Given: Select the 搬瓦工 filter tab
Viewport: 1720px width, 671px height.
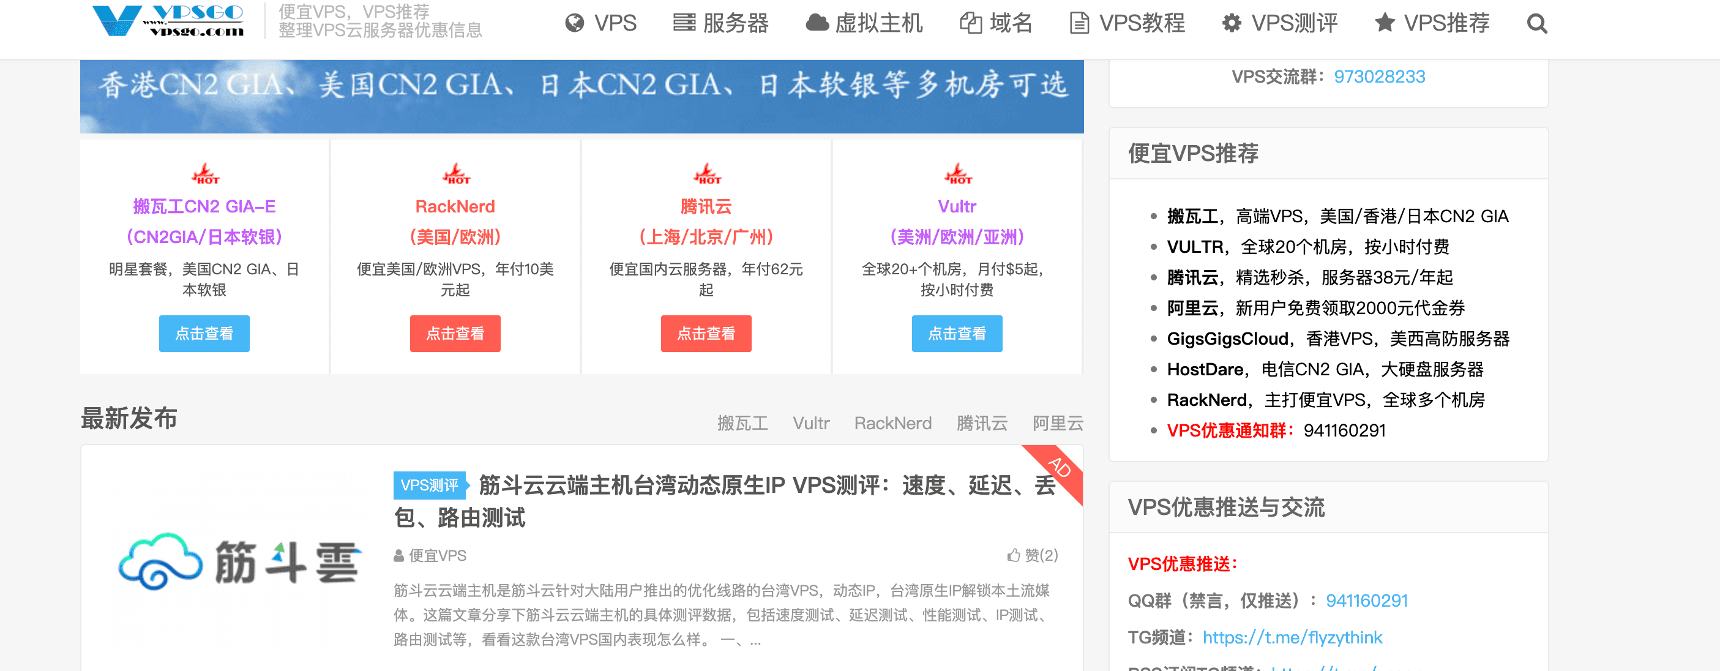Looking at the screenshot, I should 743,423.
